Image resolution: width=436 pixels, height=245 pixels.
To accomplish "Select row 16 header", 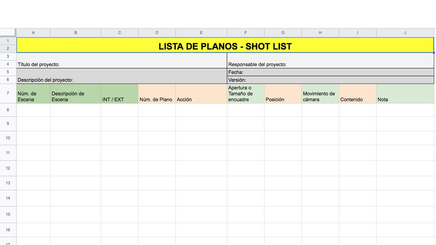I will click(x=8, y=230).
